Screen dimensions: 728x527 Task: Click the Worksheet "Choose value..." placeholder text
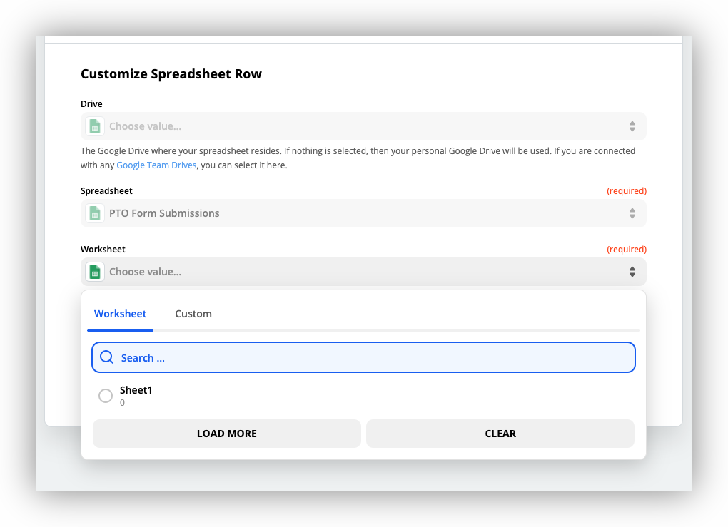click(x=145, y=272)
